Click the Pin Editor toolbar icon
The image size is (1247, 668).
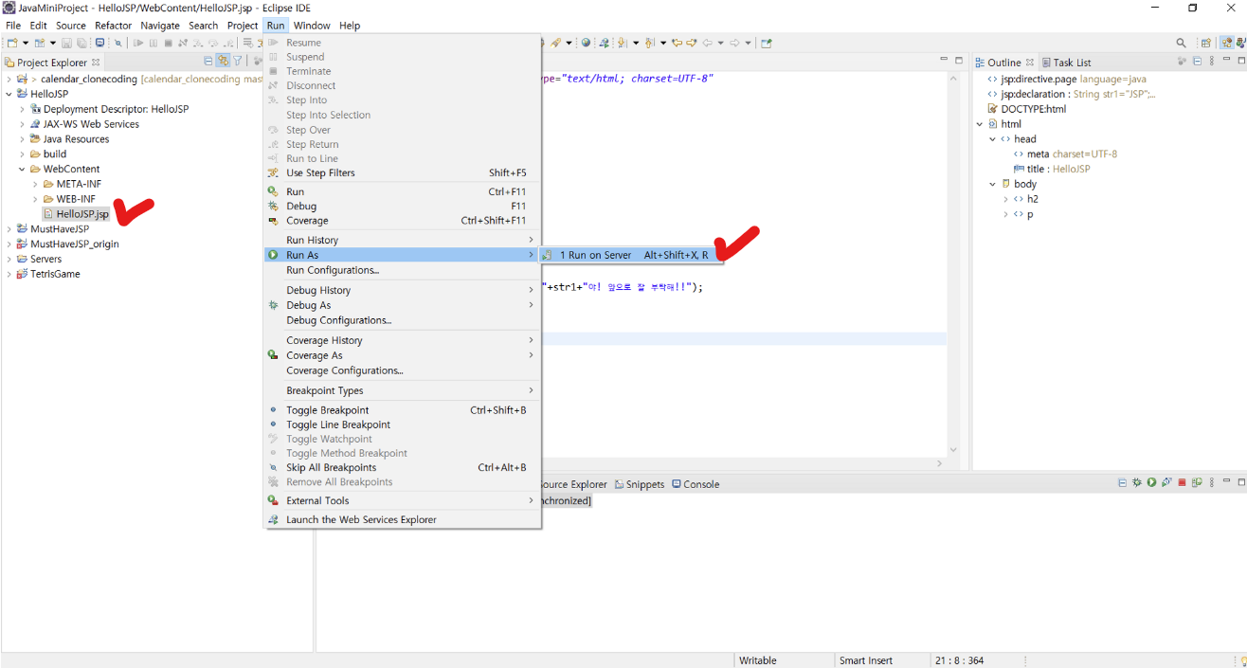(x=767, y=43)
